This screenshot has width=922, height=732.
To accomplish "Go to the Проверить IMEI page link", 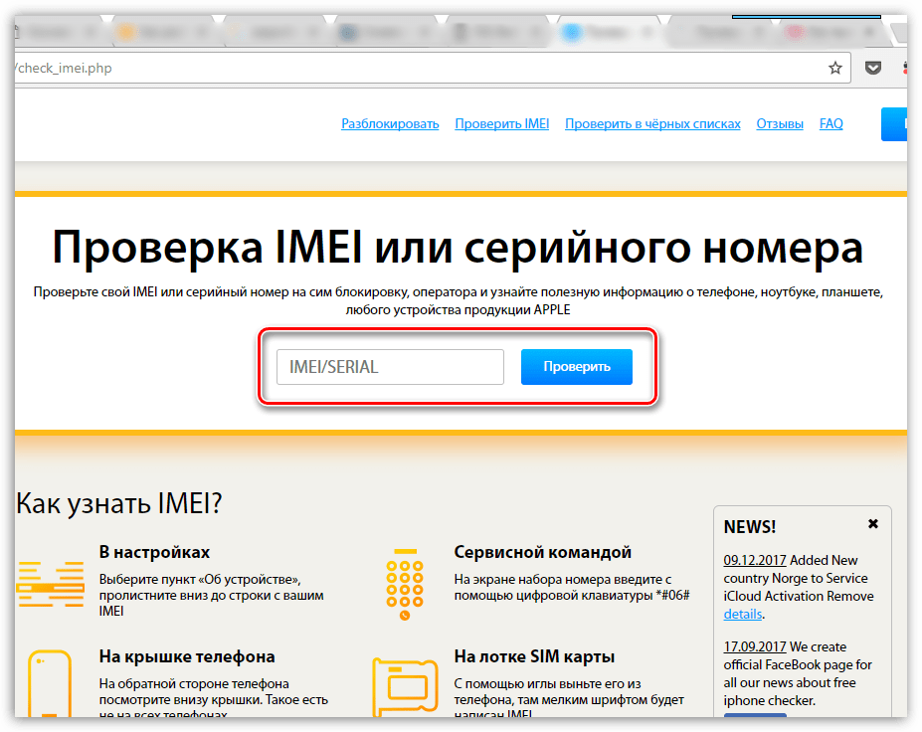I will click(501, 124).
